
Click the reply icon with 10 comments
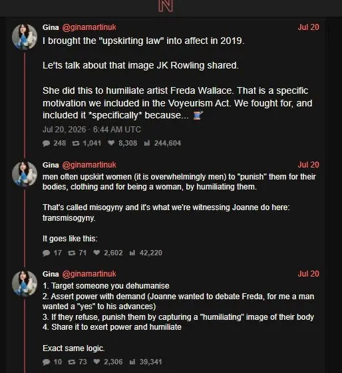click(46, 362)
